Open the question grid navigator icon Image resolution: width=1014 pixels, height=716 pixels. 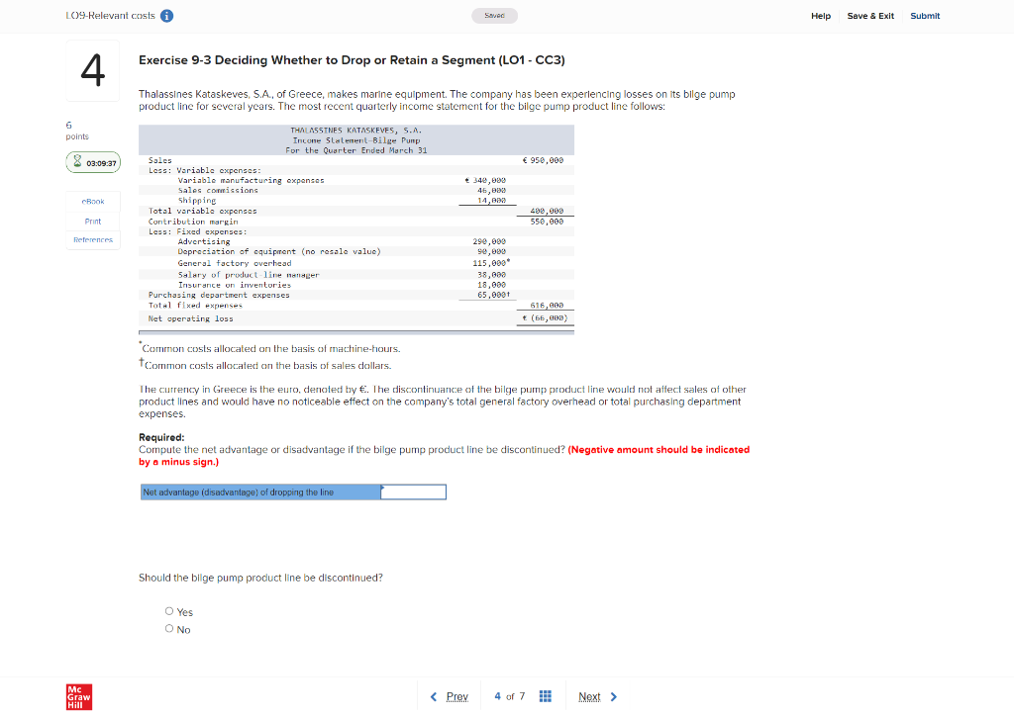546,696
